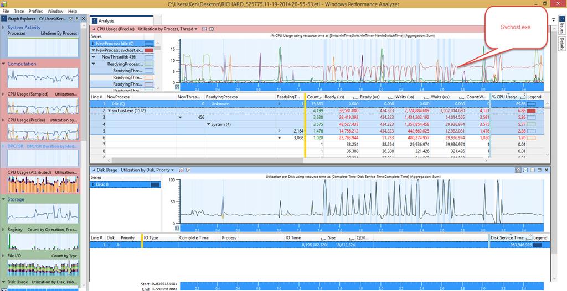Collapse the NewProcess: svchost.exe series

coord(93,50)
